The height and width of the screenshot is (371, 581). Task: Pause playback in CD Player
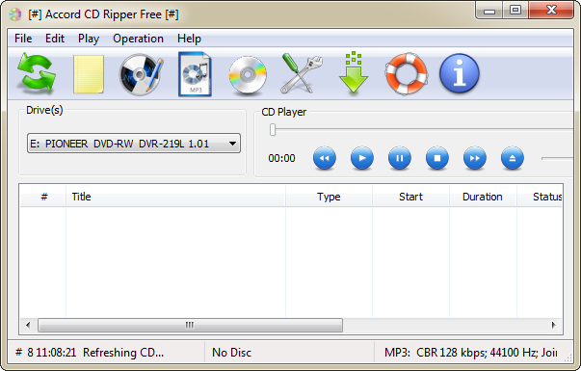pos(400,158)
